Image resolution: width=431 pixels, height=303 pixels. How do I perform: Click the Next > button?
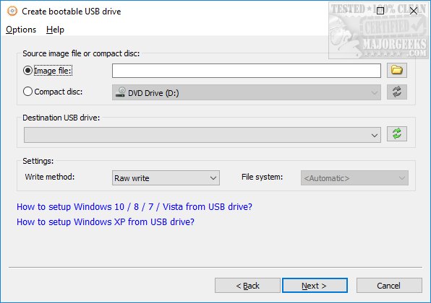tap(315, 286)
